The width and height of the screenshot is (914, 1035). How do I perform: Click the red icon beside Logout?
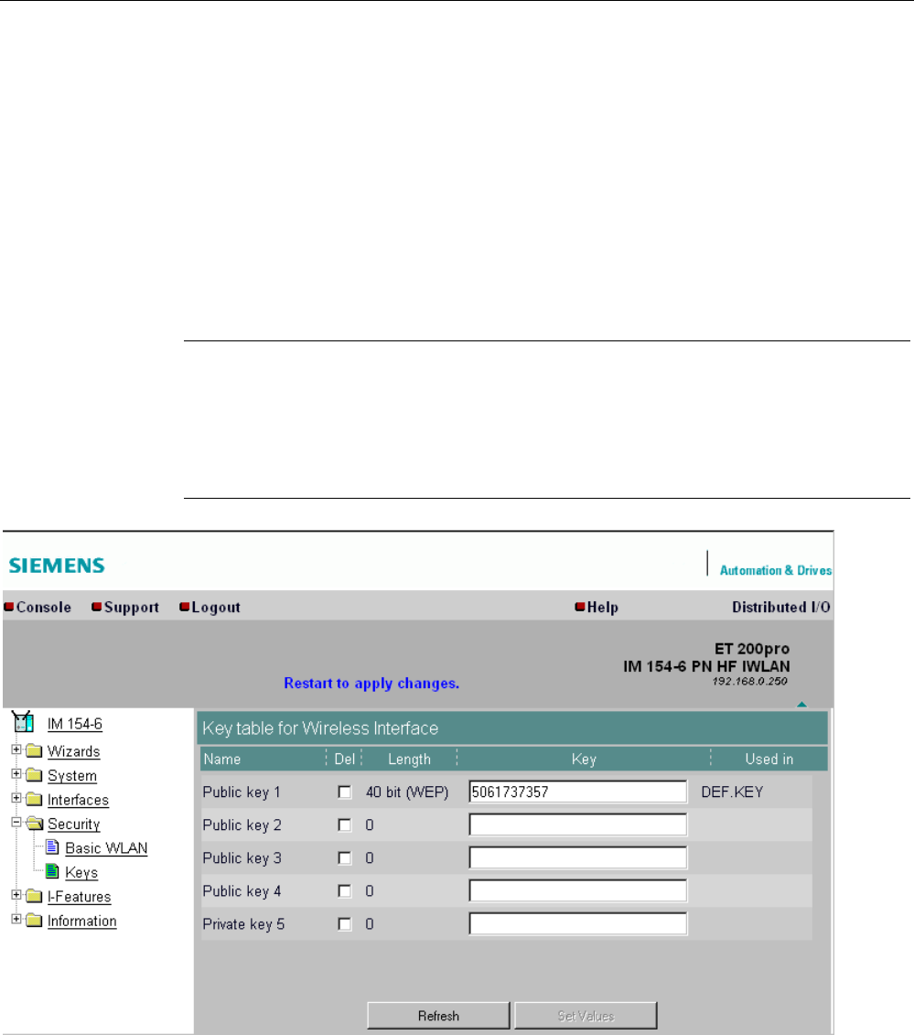pos(185,607)
